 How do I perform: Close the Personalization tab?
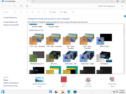point(28,1)
